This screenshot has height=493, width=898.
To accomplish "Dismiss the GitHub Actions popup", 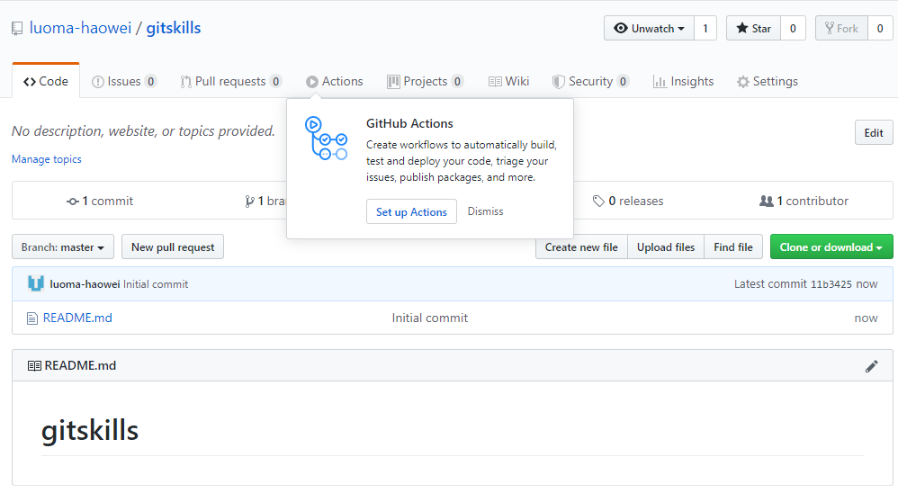I will 485,211.
